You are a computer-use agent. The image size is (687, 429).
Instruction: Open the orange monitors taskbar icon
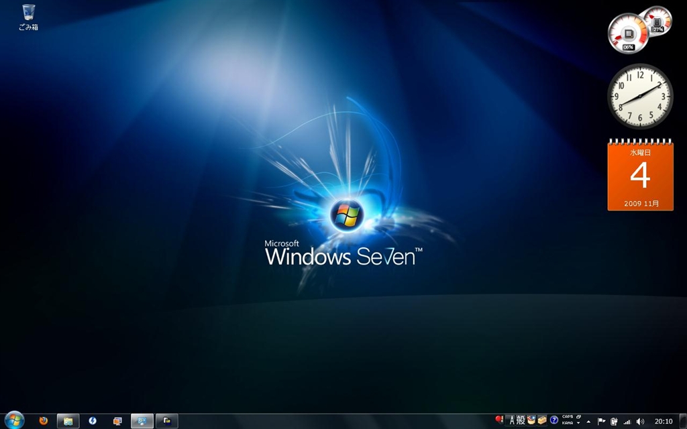point(117,421)
